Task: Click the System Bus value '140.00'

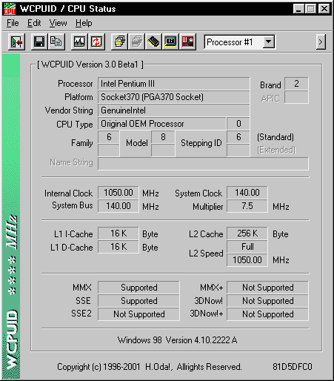Action: [118, 206]
